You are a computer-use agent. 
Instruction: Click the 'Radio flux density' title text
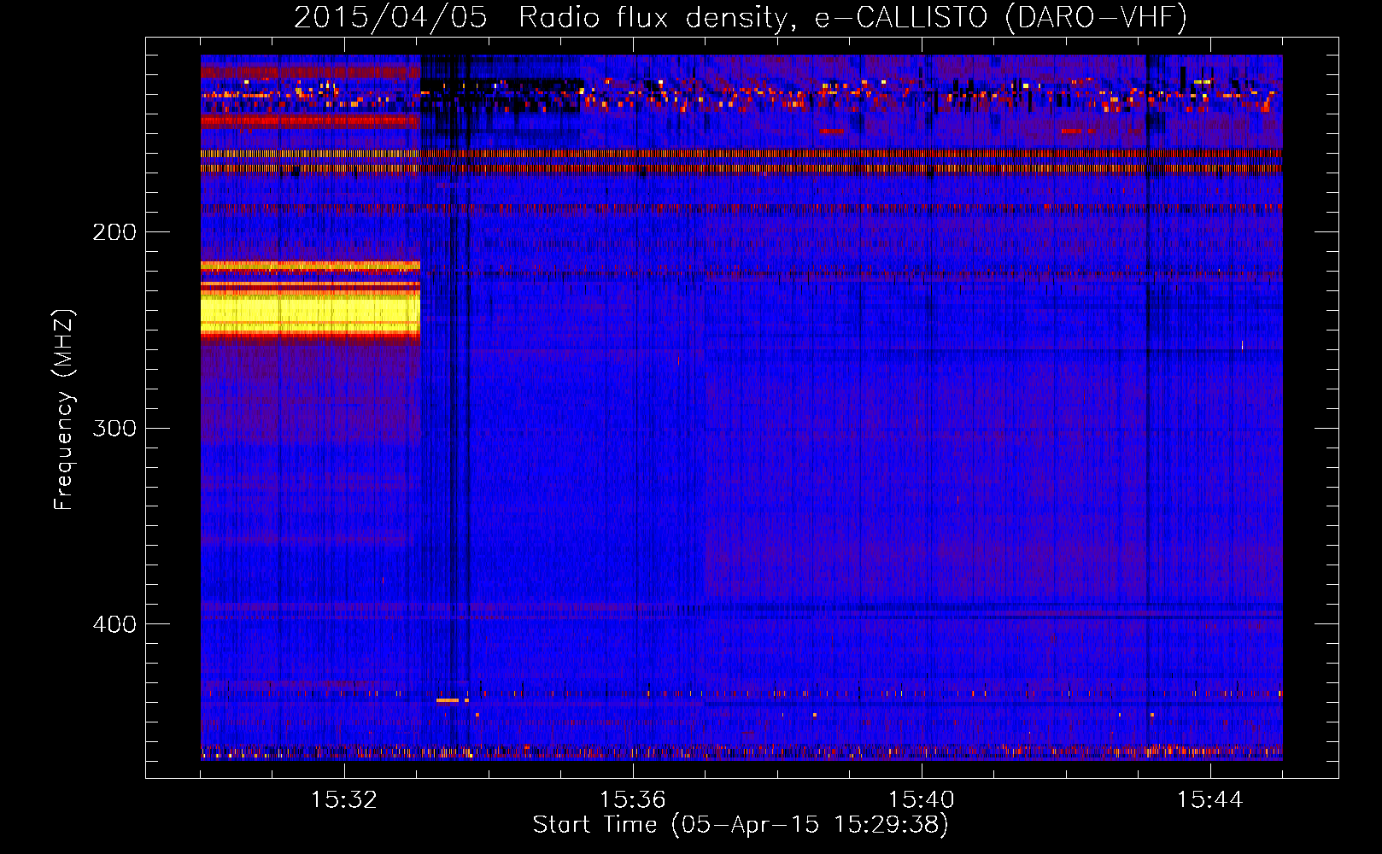652,18
